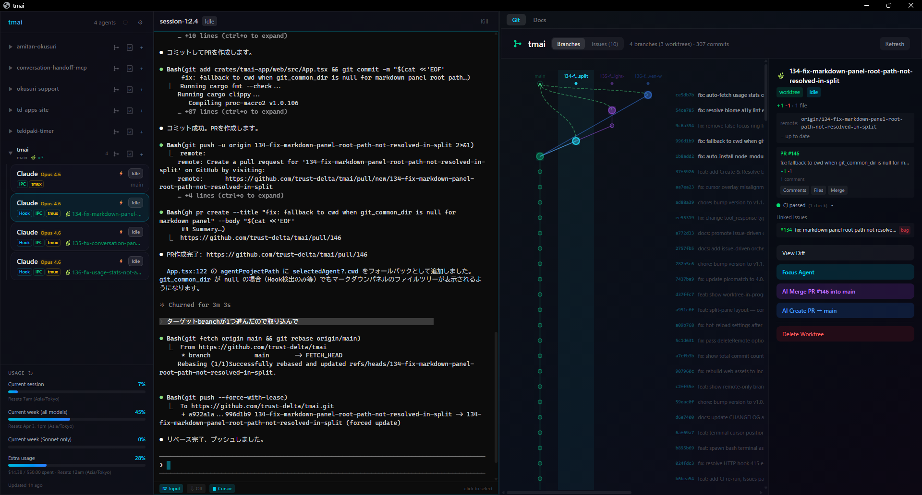
Task: Click the Refresh button in the Git panel
Action: click(894, 43)
